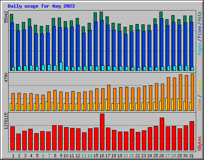Click the blue Files bar for day 26
Viewport: 204px width, 160px height.
click(x=162, y=42)
